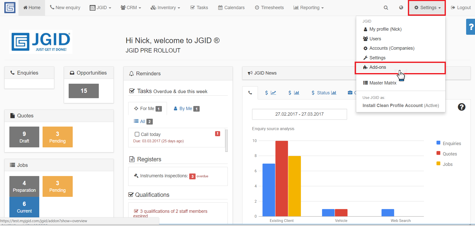Toggle the Quotes legend item
Screen dimensions: 475x226
coord(447,154)
